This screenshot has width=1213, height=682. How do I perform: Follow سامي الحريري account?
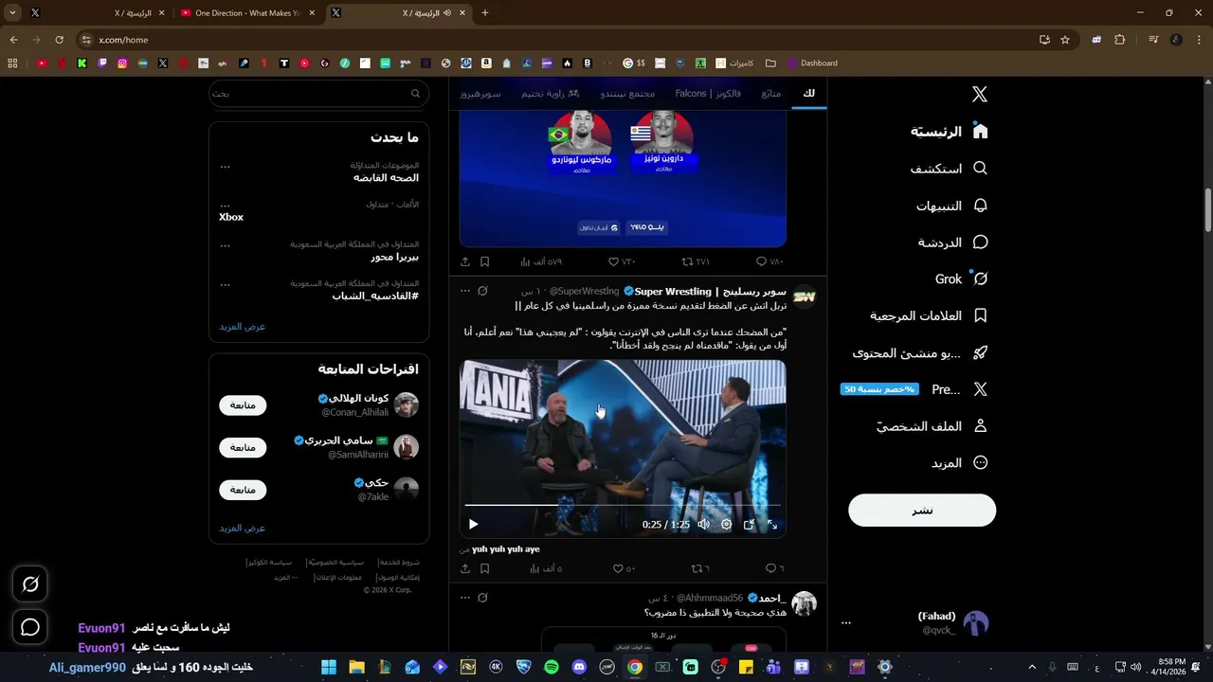click(243, 447)
